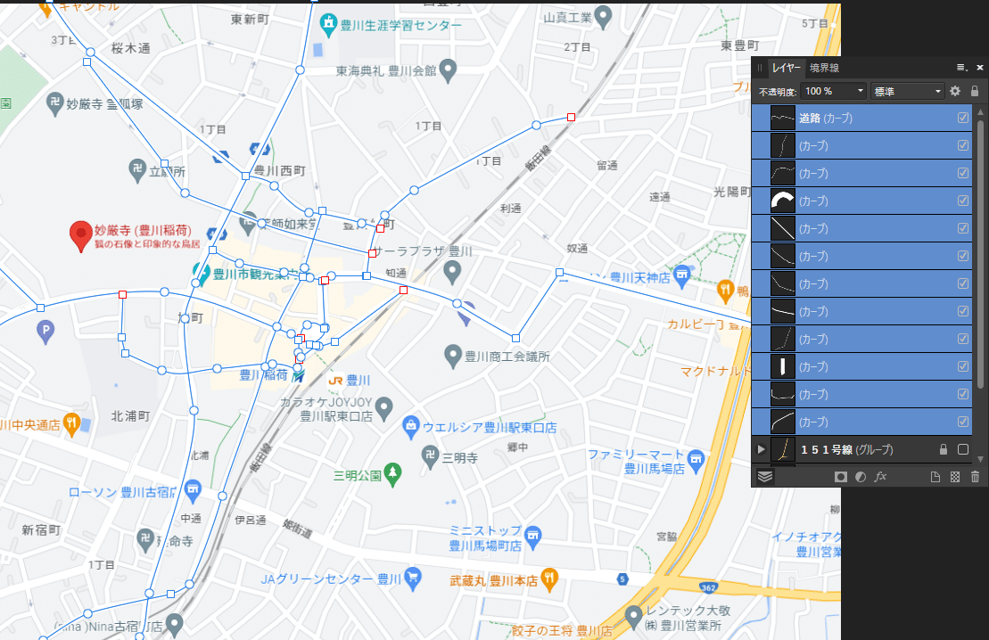Unlock the 151号線 group padlock
Image resolution: width=989 pixels, height=640 pixels.
click(944, 449)
